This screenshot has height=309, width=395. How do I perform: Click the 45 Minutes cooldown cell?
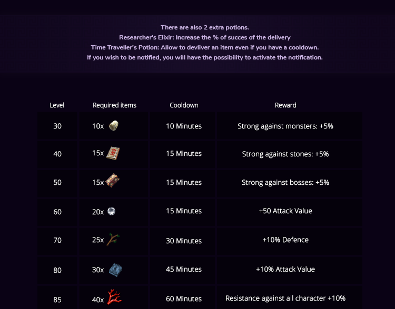pos(184,270)
